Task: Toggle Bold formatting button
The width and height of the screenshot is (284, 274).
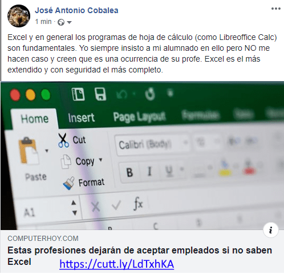Action: (129, 172)
